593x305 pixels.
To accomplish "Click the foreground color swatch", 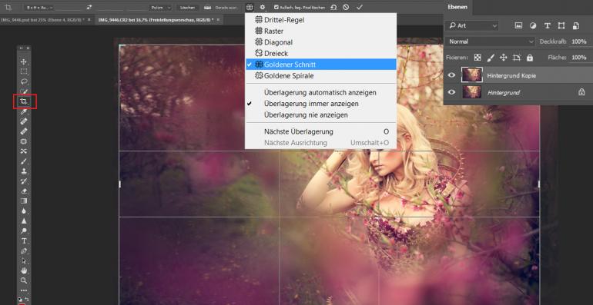I will (22, 303).
